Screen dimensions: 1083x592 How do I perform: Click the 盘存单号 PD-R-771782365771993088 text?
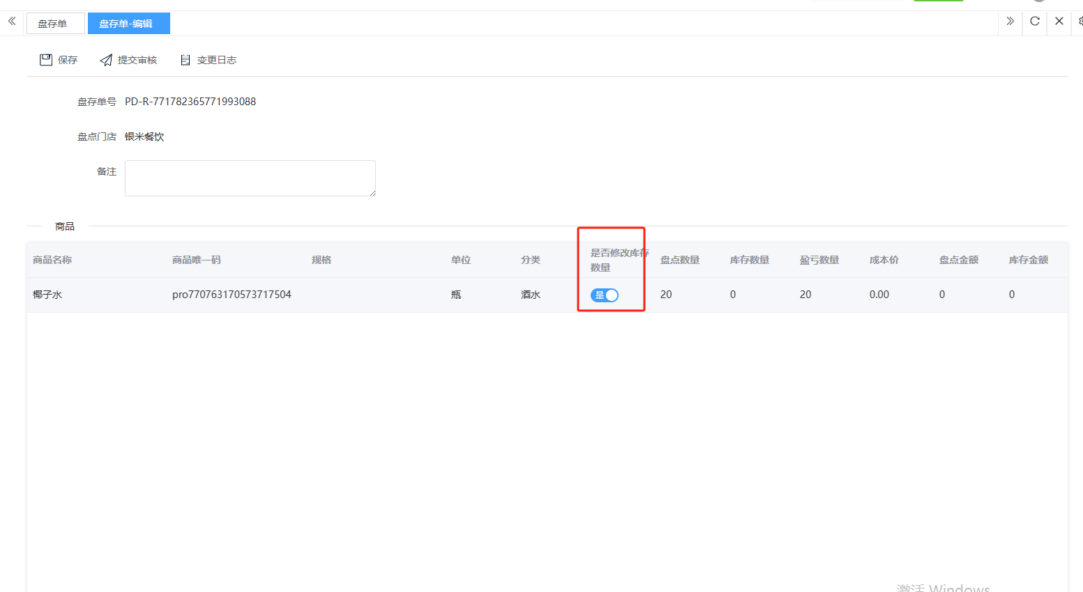pyautogui.click(x=190, y=102)
